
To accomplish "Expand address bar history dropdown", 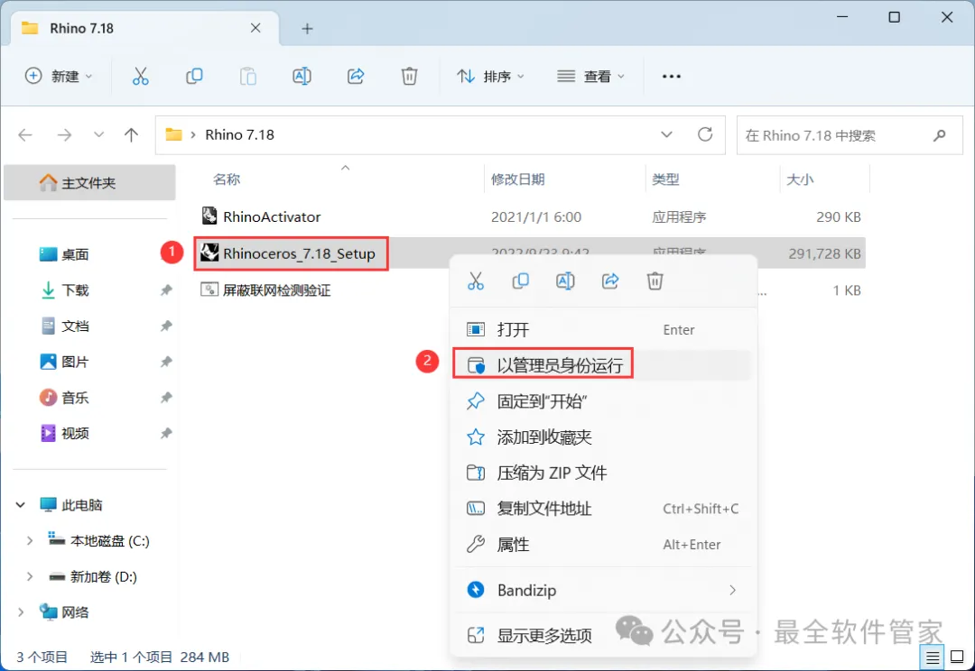I will [666, 134].
